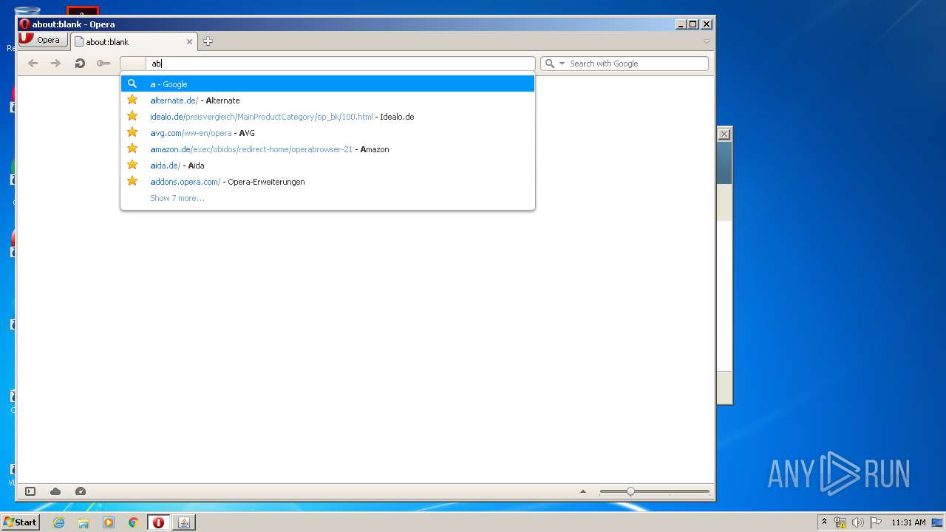Screen dimensions: 946x532
Task: Go forward with the forward arrow
Action: click(55, 64)
